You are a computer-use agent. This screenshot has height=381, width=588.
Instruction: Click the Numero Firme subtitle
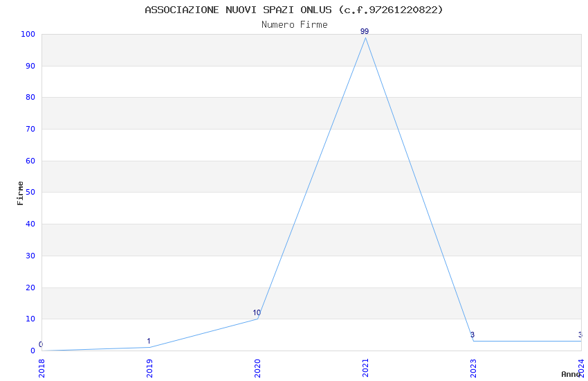coord(295,25)
